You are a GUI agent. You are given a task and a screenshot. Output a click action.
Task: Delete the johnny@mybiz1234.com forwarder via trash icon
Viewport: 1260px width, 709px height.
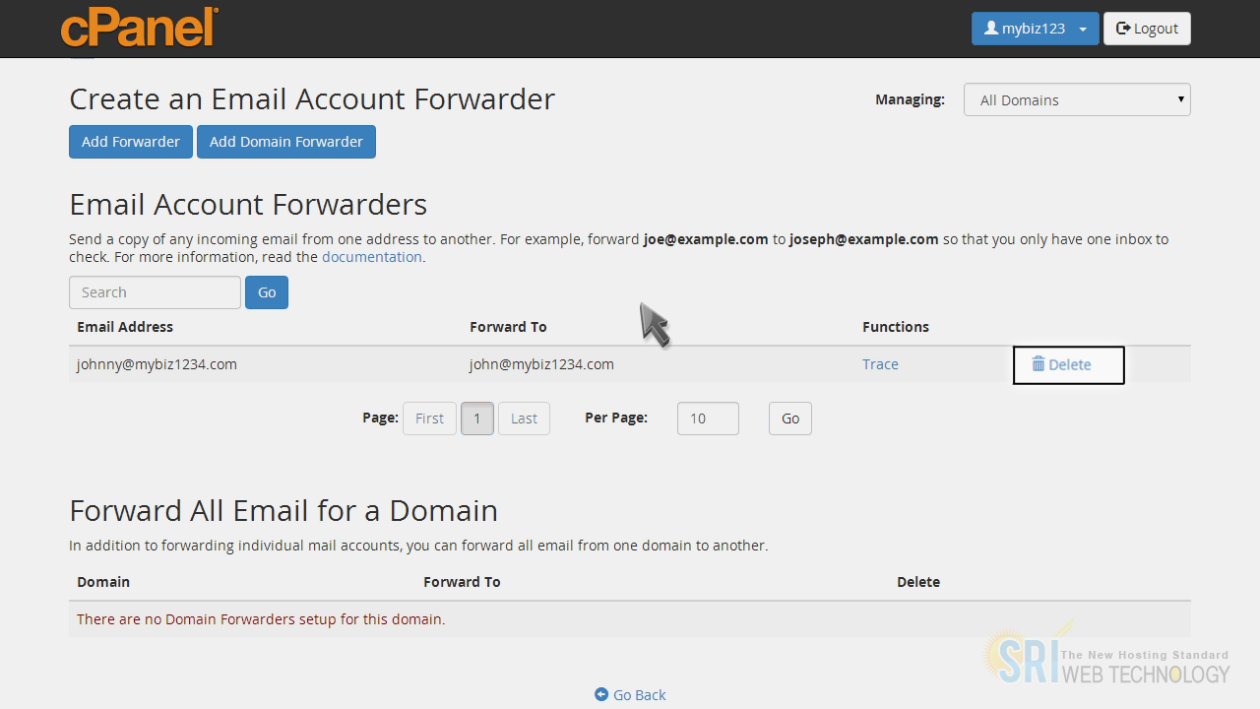tap(1039, 364)
